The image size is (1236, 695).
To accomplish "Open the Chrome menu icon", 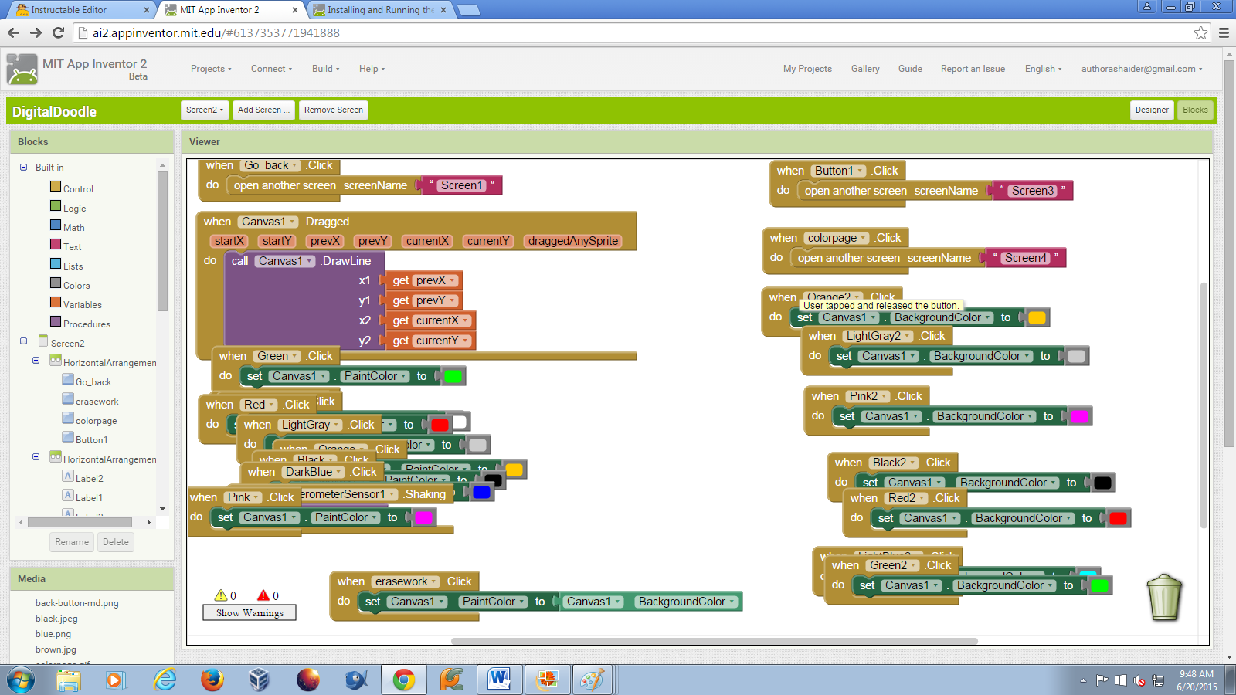I will (1224, 32).
